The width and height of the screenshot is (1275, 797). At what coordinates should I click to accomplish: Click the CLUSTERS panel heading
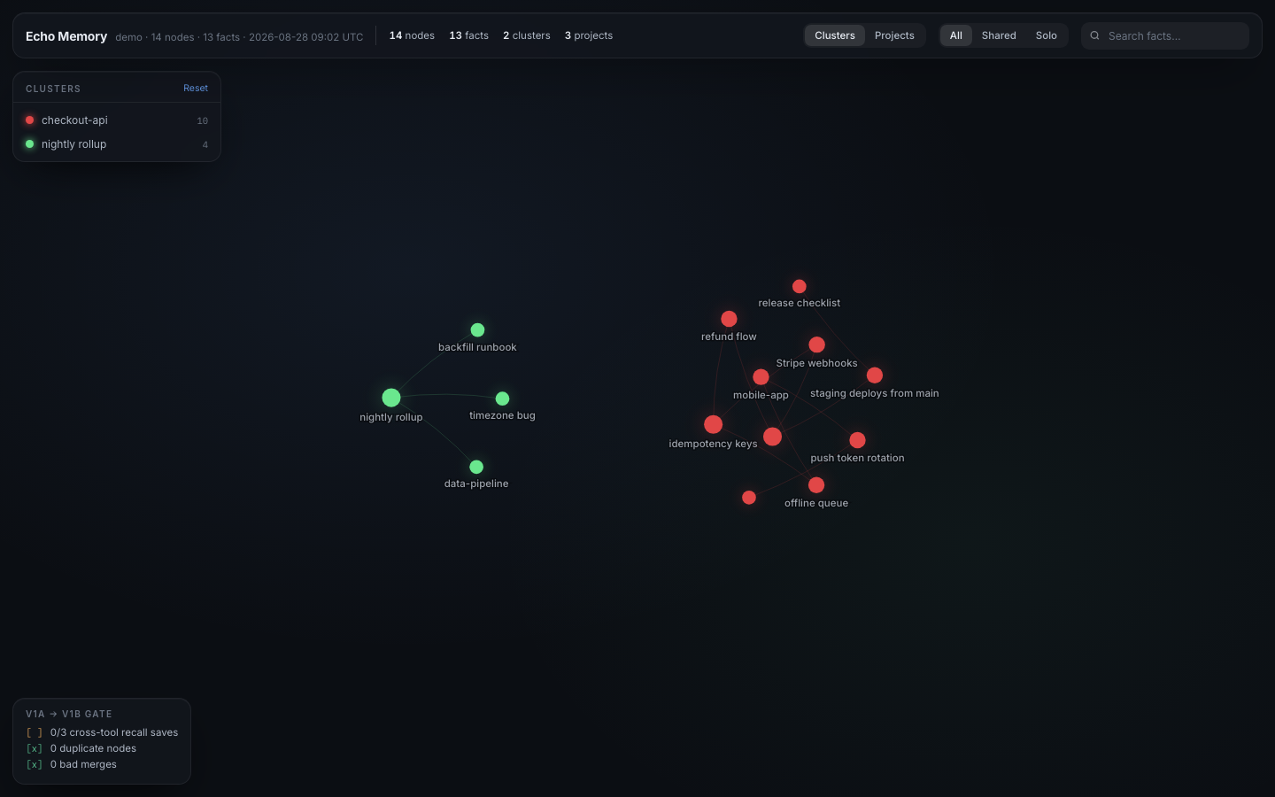click(x=53, y=89)
